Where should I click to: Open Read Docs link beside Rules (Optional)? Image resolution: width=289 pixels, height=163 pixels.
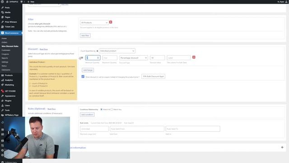coord(51,109)
